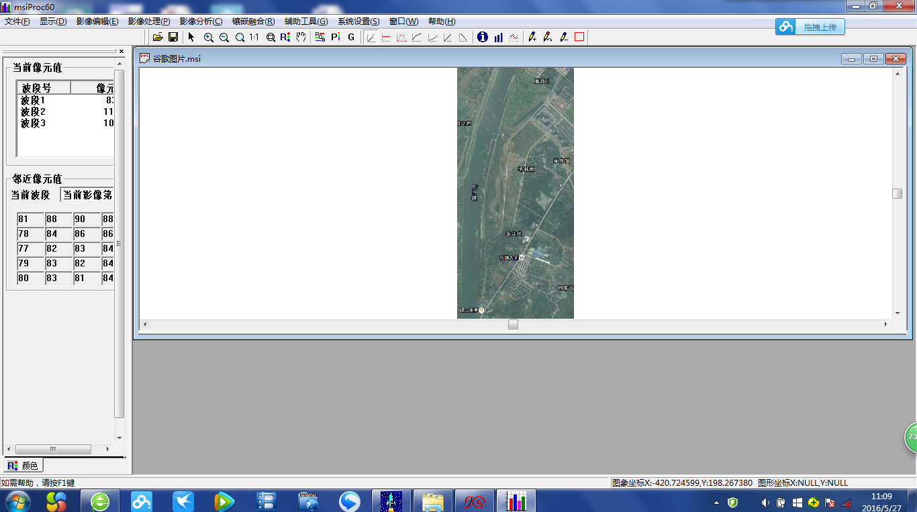Click the fit-to-window zoom icon
The width and height of the screenshot is (917, 512).
[271, 38]
